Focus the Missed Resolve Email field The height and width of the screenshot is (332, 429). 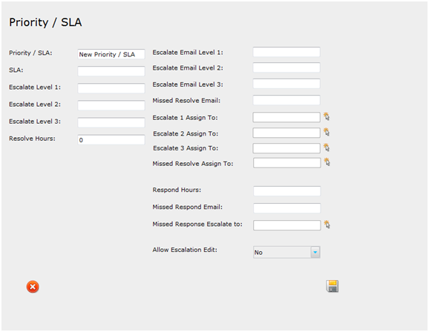pyautogui.click(x=286, y=100)
